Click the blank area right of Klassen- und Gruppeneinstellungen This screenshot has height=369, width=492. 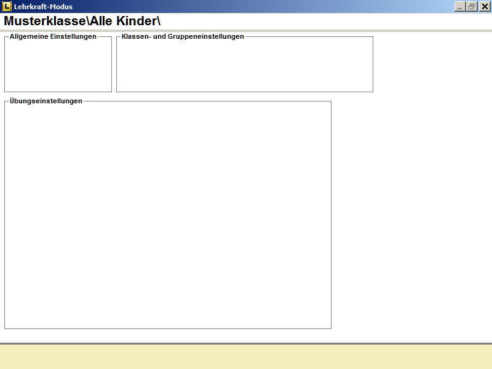click(432, 65)
